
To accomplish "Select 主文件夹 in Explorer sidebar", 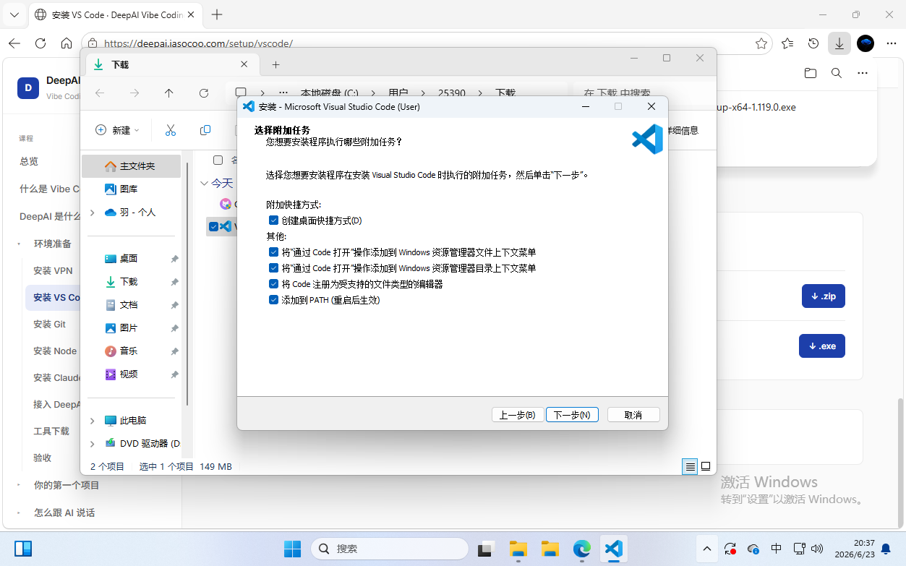I will (x=131, y=166).
